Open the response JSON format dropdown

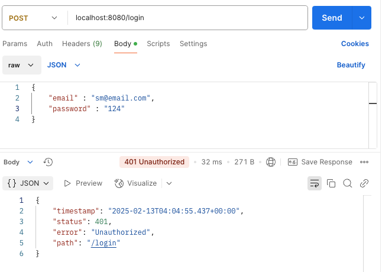28,183
